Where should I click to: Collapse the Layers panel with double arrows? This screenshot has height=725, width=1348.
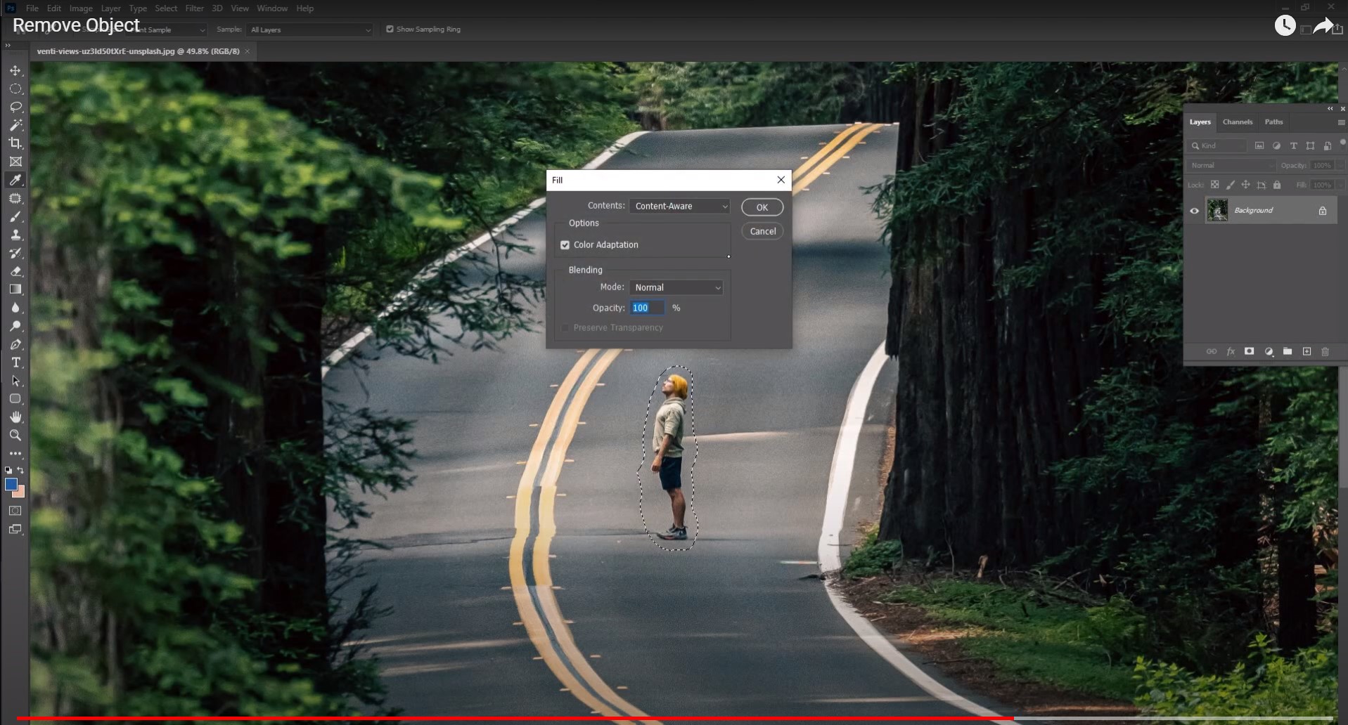click(1330, 109)
